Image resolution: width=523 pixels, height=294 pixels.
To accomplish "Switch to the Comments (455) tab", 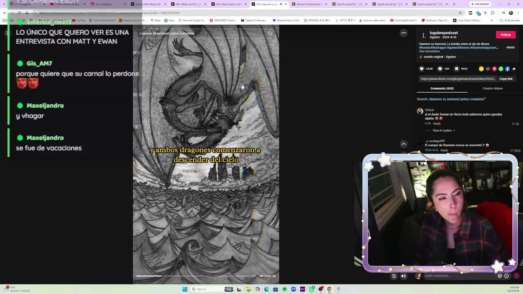I will [442, 88].
